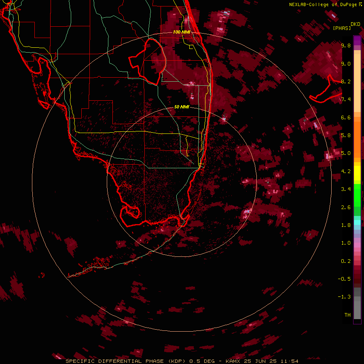This screenshot has width=364, height=364.
Task: Click the cyan segment of the color bar
Action: (357, 222)
